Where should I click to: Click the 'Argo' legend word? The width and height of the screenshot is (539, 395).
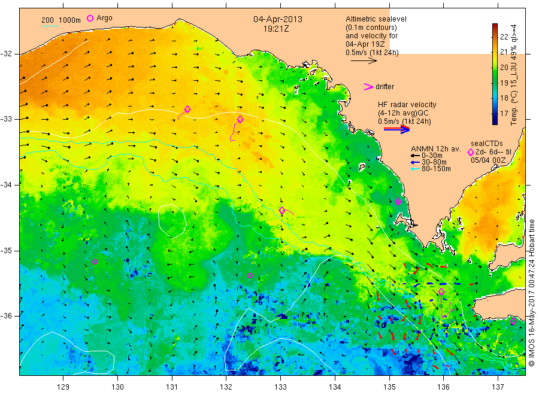click(x=104, y=18)
